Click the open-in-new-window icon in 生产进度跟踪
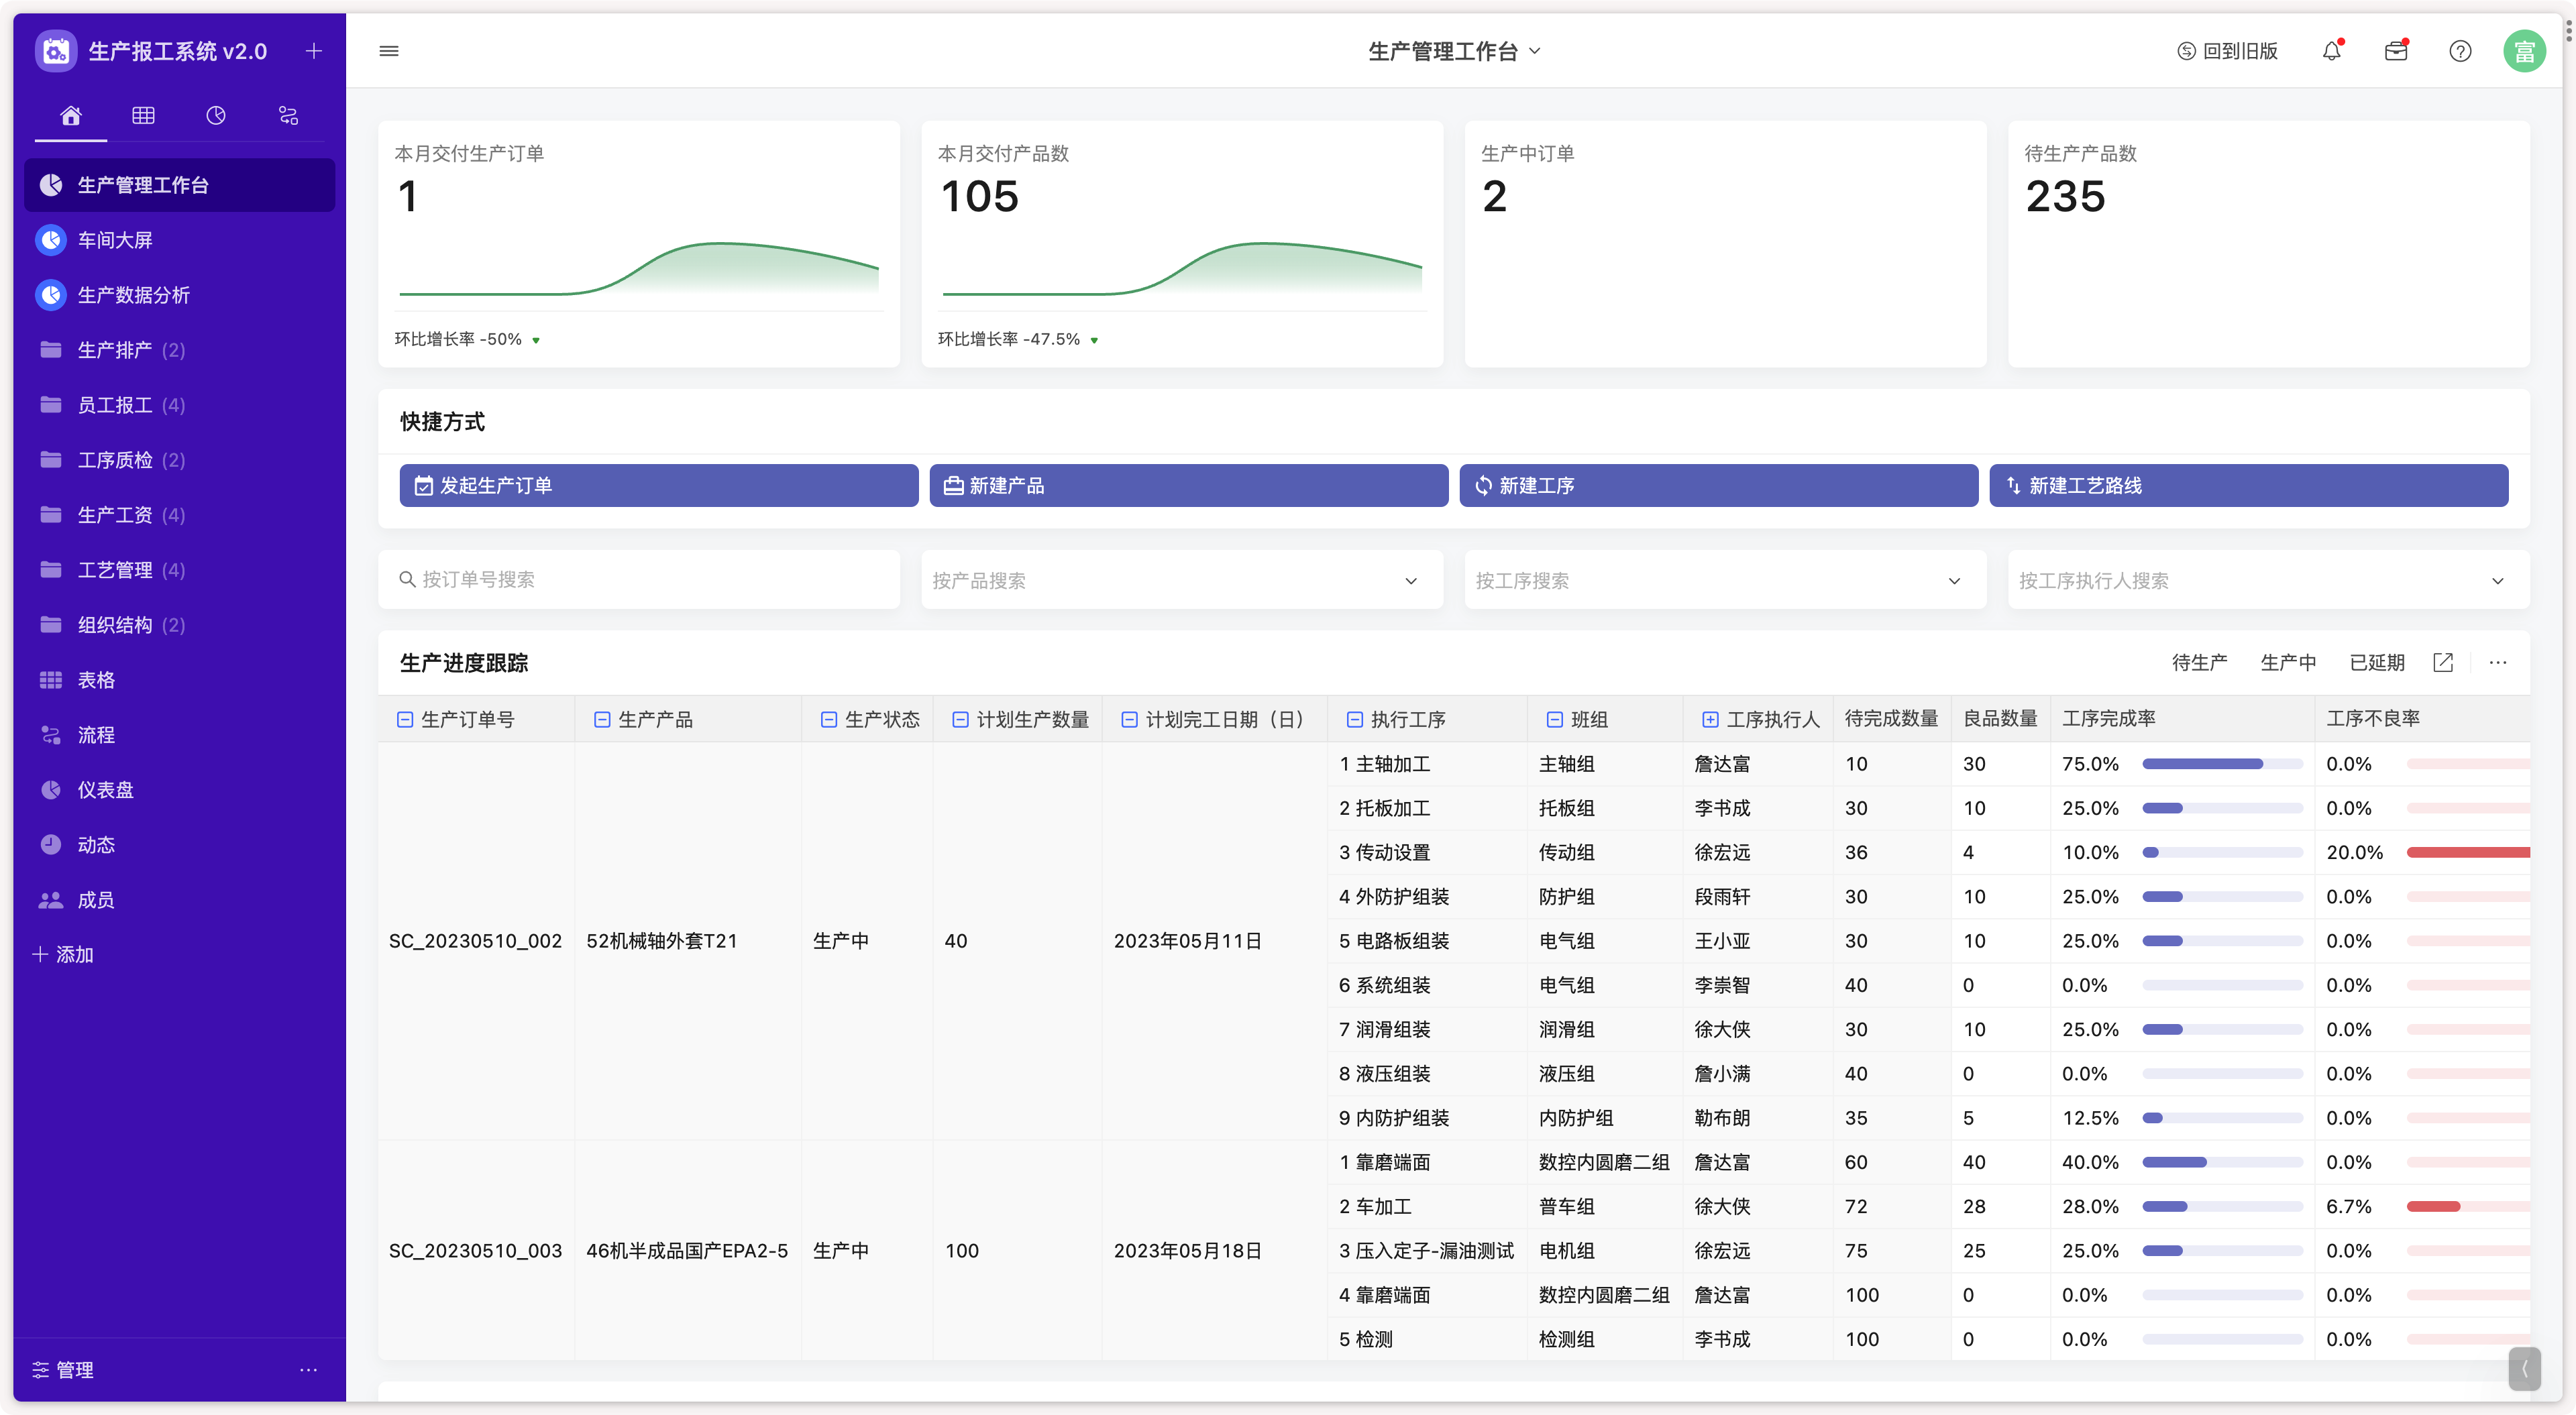The width and height of the screenshot is (2576, 1415). [x=2443, y=662]
